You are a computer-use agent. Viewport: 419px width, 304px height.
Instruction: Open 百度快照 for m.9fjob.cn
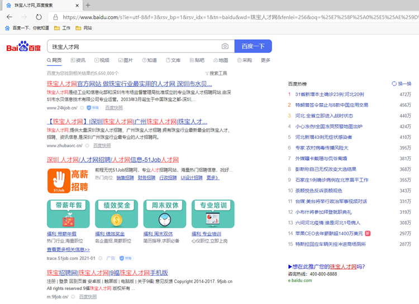click(x=88, y=297)
